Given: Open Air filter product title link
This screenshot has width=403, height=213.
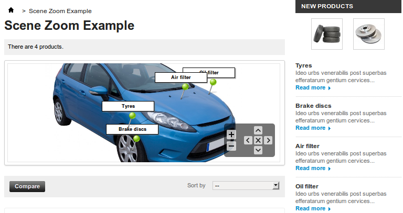Looking at the screenshot, I should tap(307, 146).
